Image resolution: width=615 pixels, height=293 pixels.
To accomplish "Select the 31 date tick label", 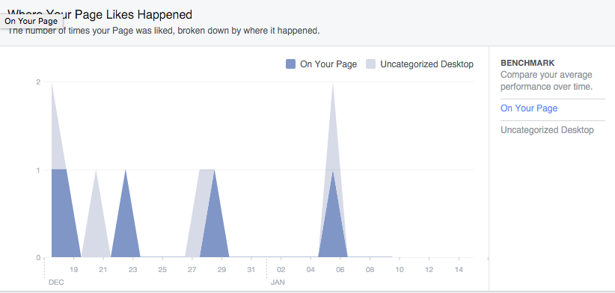I will point(251,270).
